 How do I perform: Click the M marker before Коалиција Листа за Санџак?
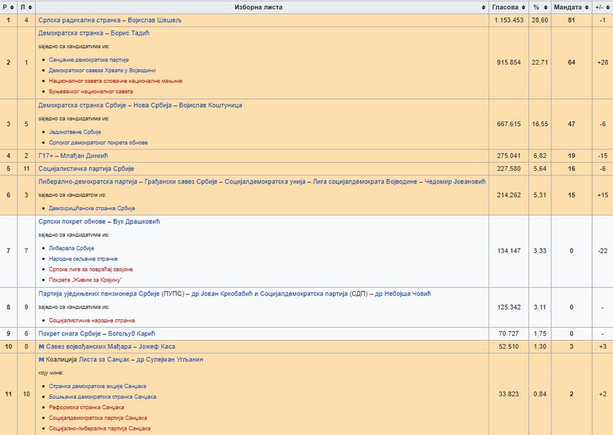(x=41, y=360)
